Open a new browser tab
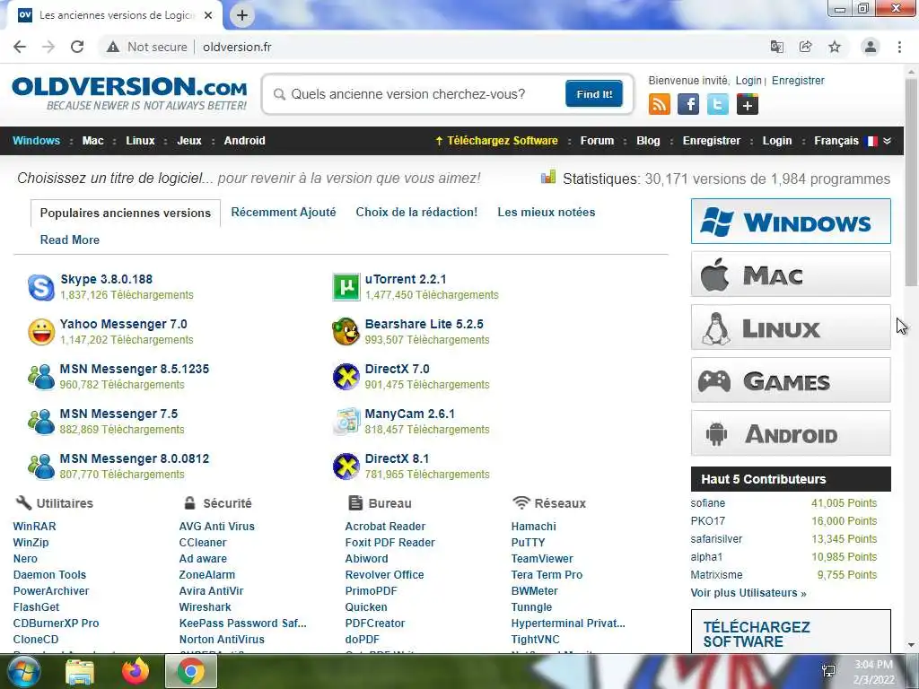The height and width of the screenshot is (689, 919). click(x=242, y=15)
